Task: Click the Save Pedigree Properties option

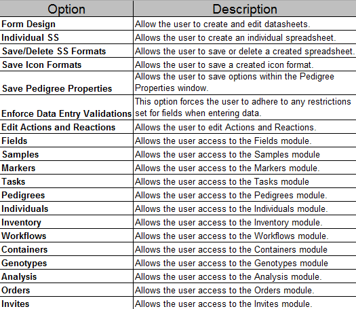Action: 66,83
